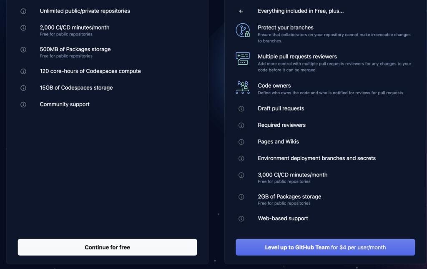Click Level up to GitHub Team button

coord(325,247)
